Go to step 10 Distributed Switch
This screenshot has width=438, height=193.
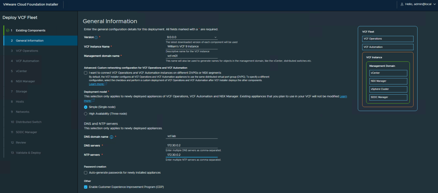click(41, 122)
